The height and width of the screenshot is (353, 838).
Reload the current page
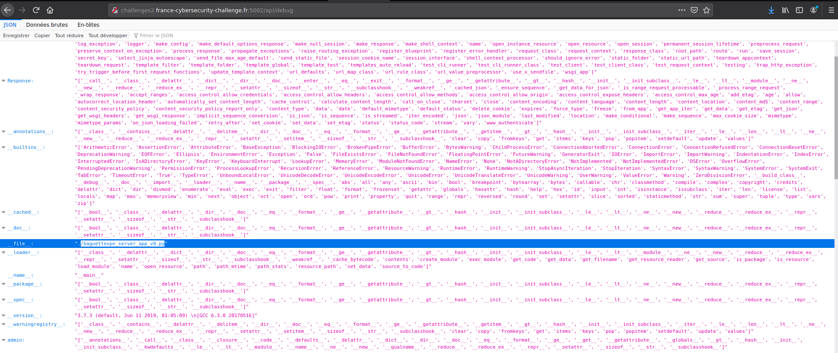36,10
